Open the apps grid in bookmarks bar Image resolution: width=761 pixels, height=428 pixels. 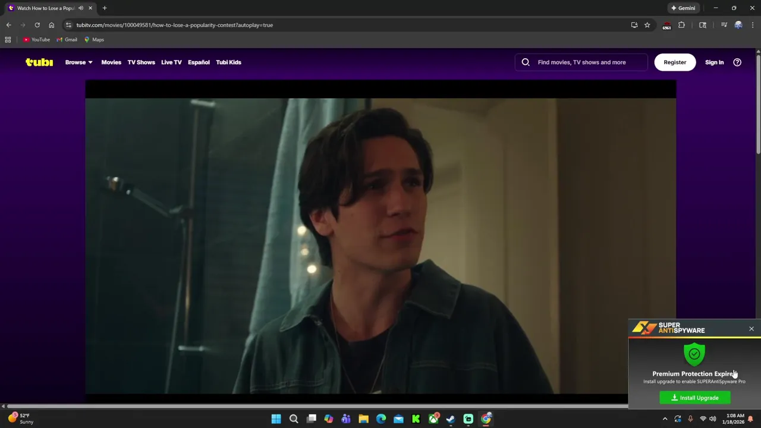tap(8, 40)
